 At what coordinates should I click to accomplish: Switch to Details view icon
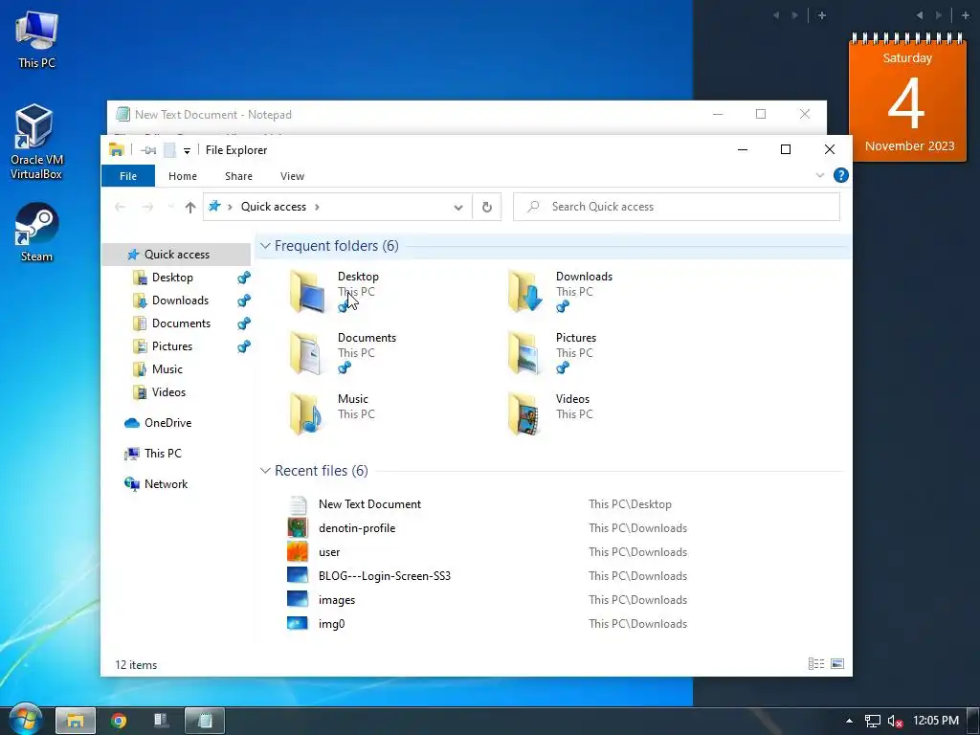tap(816, 664)
